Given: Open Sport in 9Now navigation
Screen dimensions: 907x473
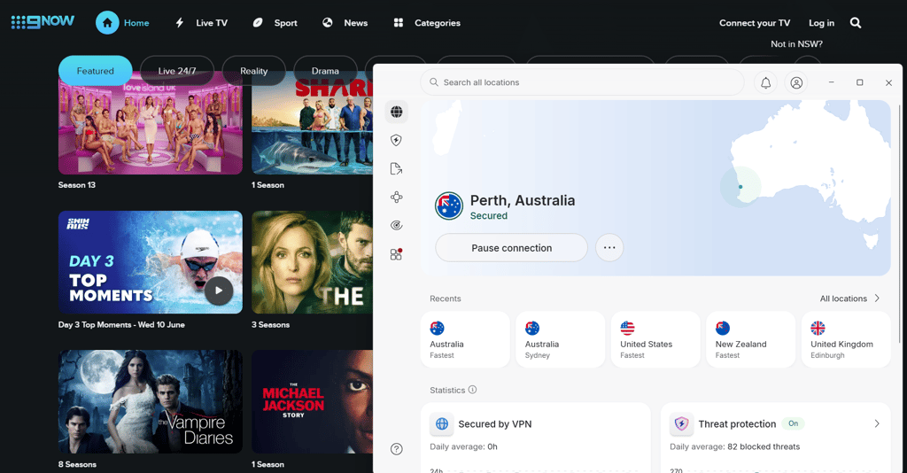Looking at the screenshot, I should click(x=275, y=23).
